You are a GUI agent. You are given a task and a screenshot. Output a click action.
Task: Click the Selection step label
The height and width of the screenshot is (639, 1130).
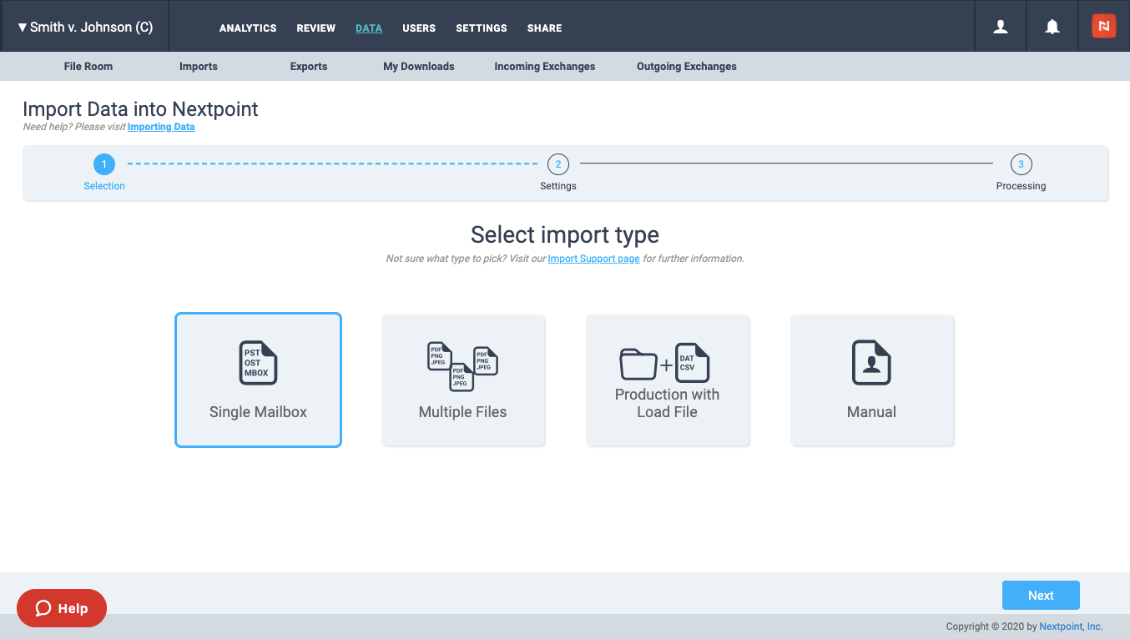click(x=104, y=186)
